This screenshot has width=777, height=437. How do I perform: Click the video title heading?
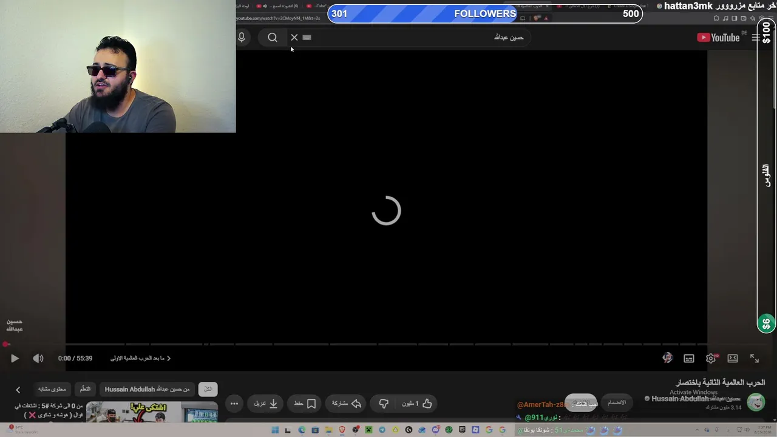tap(721, 382)
